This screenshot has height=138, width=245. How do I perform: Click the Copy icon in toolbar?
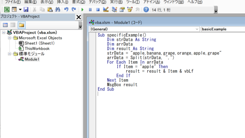42,10
